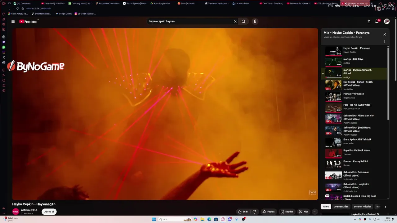
Task: Open WhatsApp in Opera sidebar
Action: pos(4,47)
